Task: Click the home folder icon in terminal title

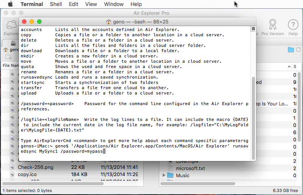Action: tap(109, 22)
